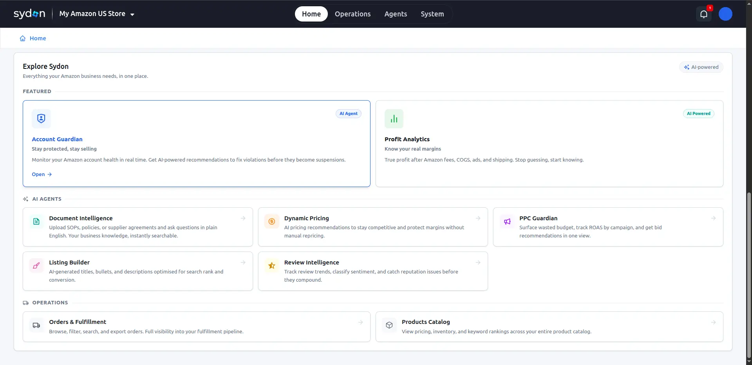Click the PPC Guardian megaphone icon
This screenshot has width=752, height=365.
507,221
